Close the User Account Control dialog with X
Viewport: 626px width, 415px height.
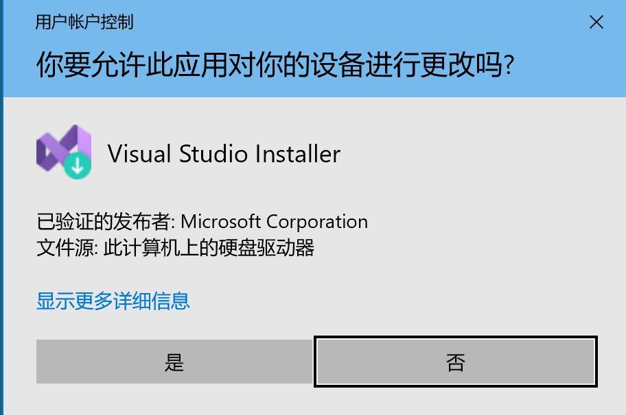[596, 23]
